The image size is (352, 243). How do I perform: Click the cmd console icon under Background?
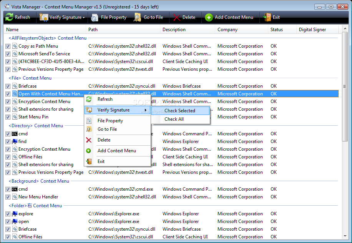(15, 189)
